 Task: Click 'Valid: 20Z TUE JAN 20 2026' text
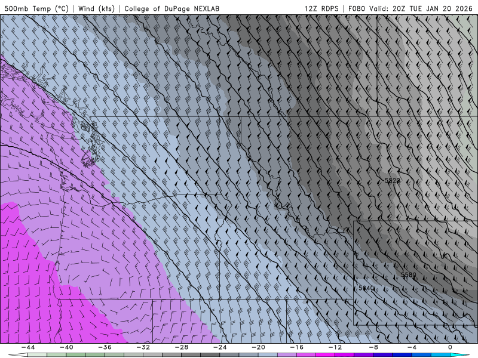coord(421,8)
